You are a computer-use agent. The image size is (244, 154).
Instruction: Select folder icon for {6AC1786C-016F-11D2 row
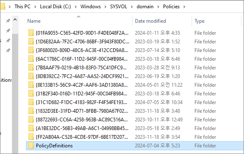click(31, 59)
